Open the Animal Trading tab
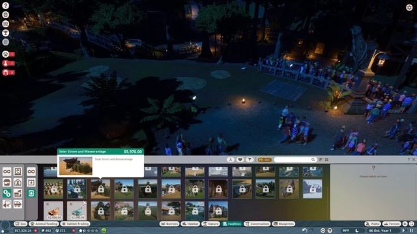 [44, 224]
